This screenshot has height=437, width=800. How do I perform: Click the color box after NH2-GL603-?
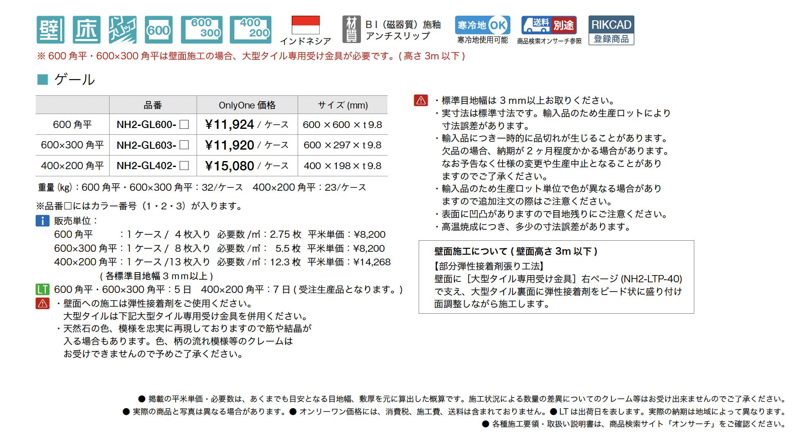(x=184, y=145)
